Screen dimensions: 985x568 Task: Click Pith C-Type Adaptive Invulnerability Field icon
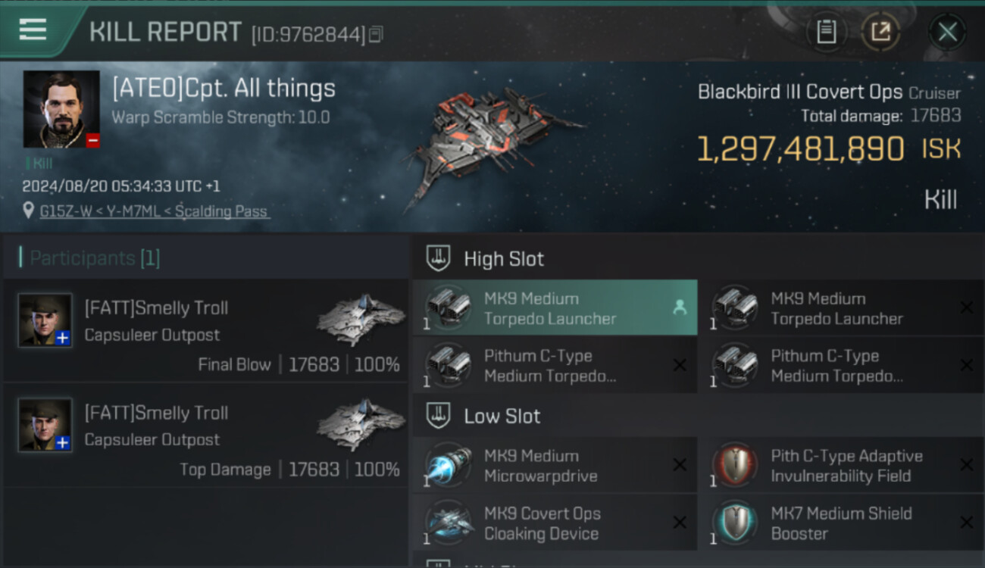(735, 466)
